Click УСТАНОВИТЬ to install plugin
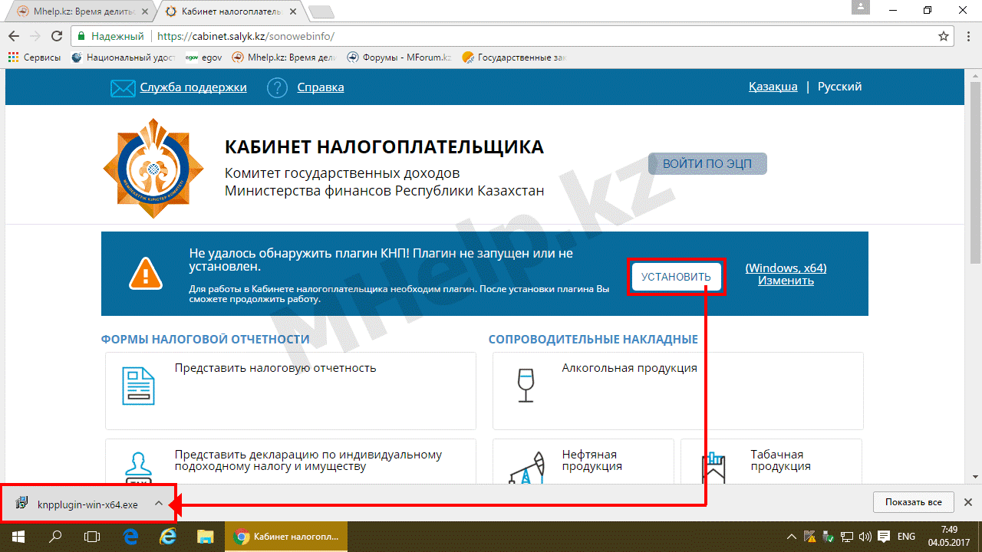 [x=677, y=277]
